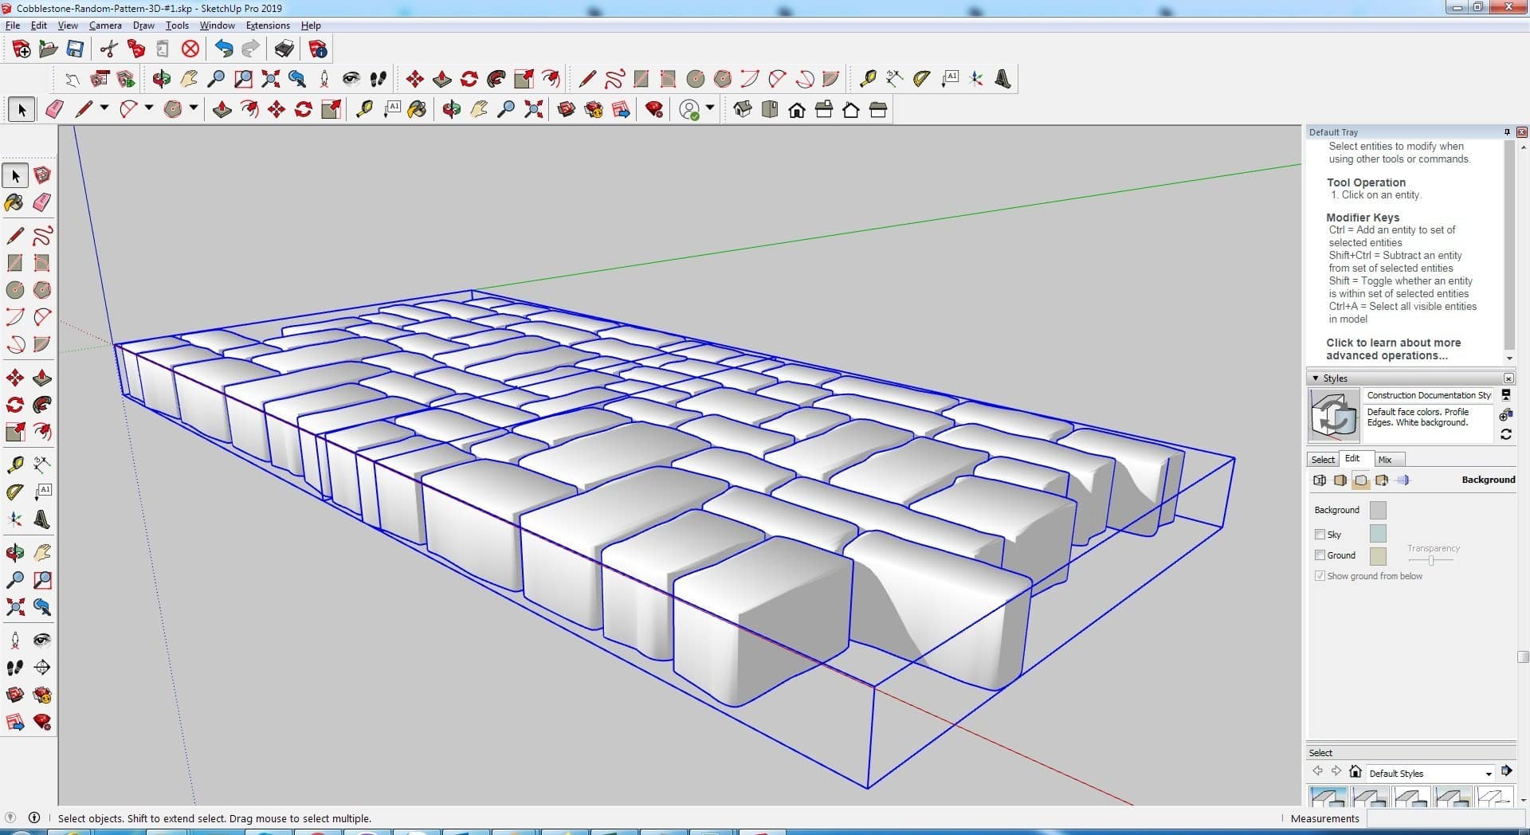1530x835 pixels.
Task: Select the Paint Bucket tool in left toolbar
Action: point(14,202)
